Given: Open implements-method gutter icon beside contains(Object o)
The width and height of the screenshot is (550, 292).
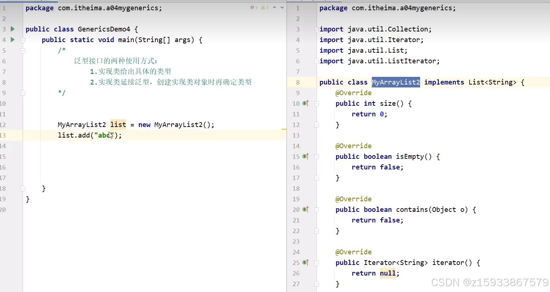Looking at the screenshot, I should [x=306, y=210].
